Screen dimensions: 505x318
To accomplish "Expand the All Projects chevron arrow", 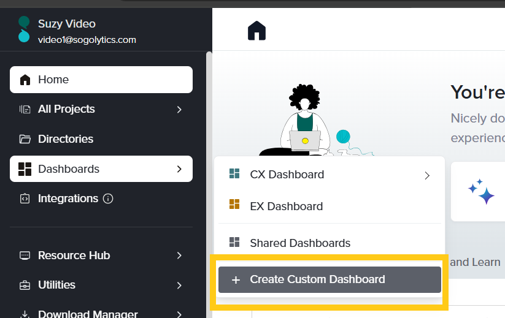I will pos(179,110).
